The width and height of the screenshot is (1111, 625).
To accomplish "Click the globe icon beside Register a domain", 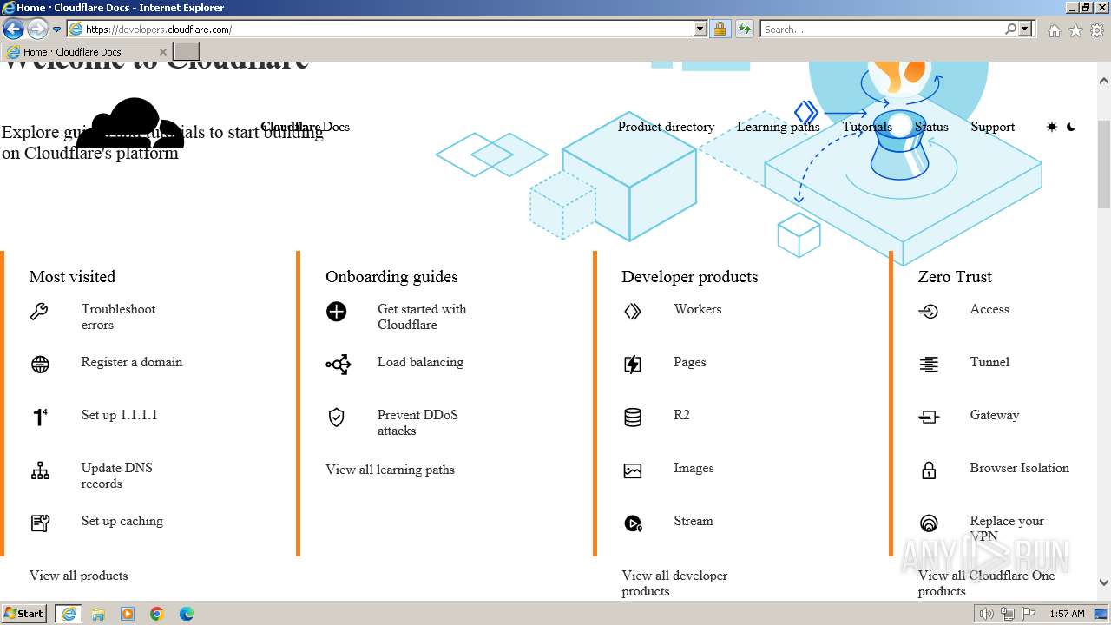I will point(40,365).
